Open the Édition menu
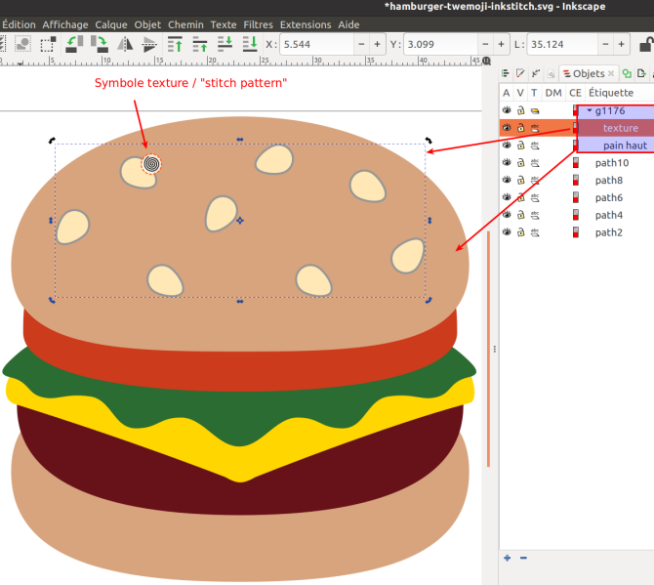Screen dimensions: 654x585 [x=19, y=24]
